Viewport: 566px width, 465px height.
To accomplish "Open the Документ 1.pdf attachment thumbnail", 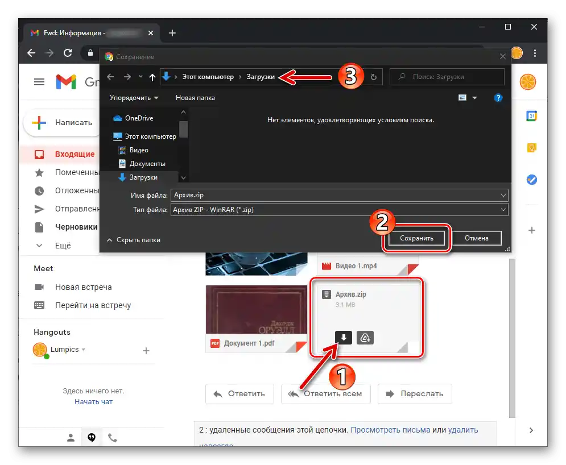I will [257, 319].
